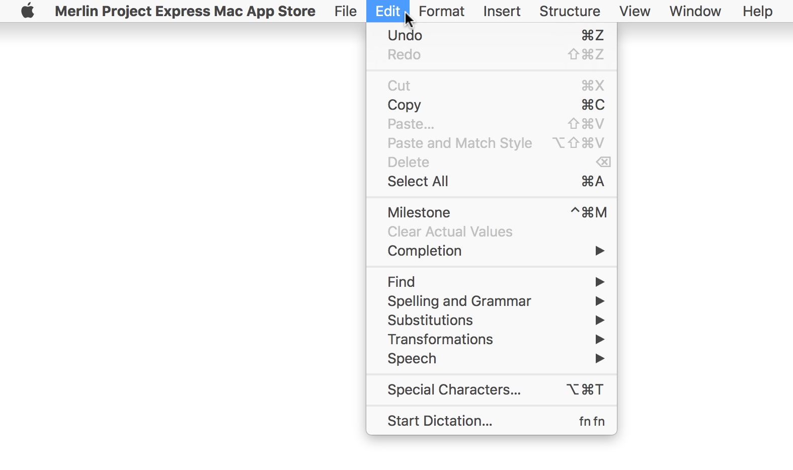Screen dimensions: 793x470
Task: Choose Undo from the Edit menu
Action: coord(492,35)
